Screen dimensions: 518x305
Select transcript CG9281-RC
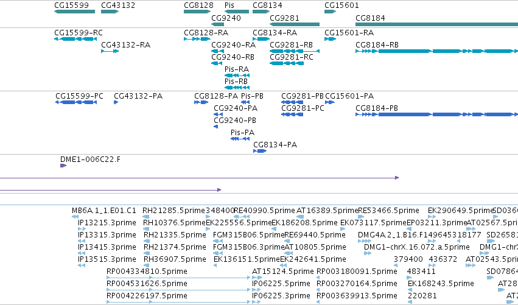[287, 63]
